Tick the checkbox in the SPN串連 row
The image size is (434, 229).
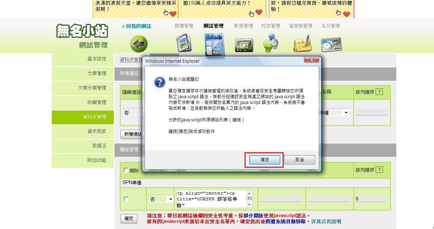click(126, 199)
